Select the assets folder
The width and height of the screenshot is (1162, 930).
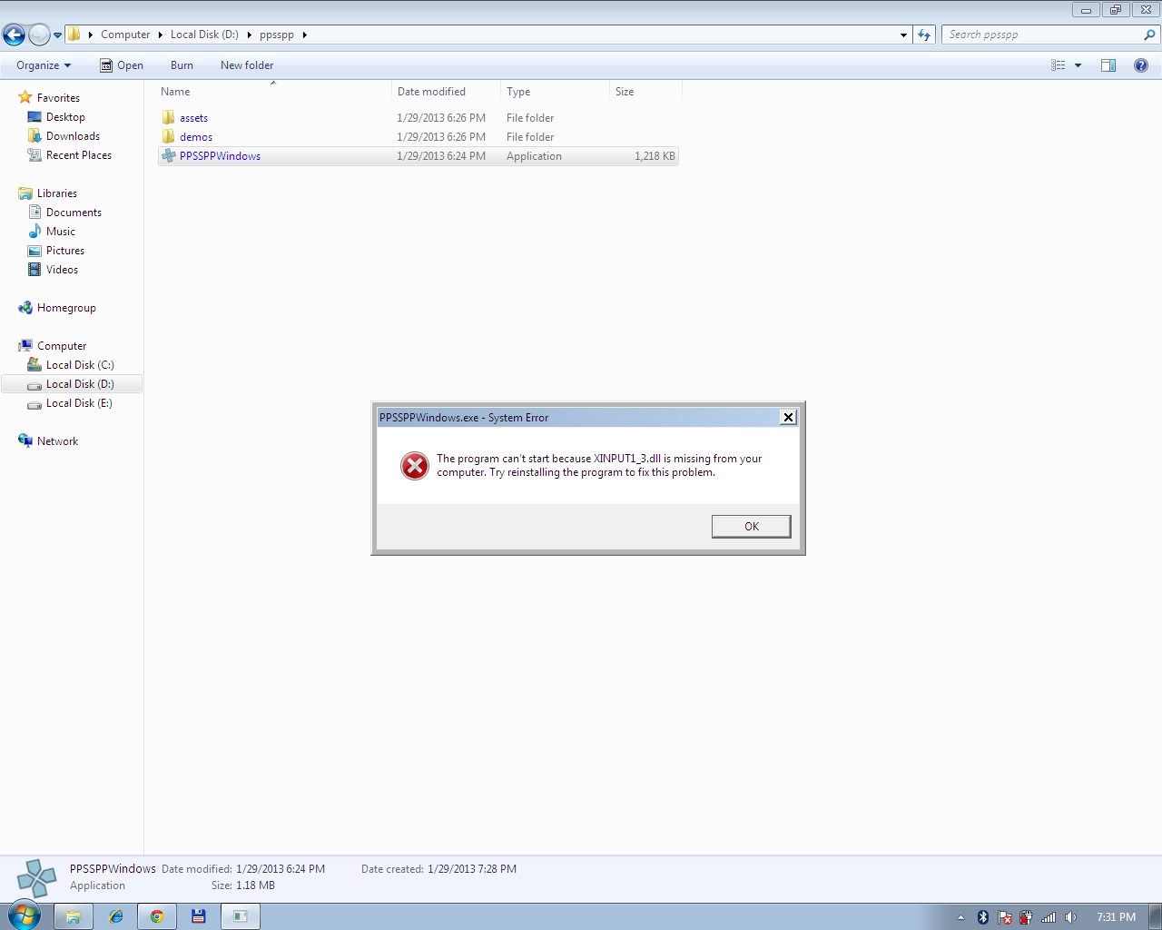pyautogui.click(x=193, y=118)
